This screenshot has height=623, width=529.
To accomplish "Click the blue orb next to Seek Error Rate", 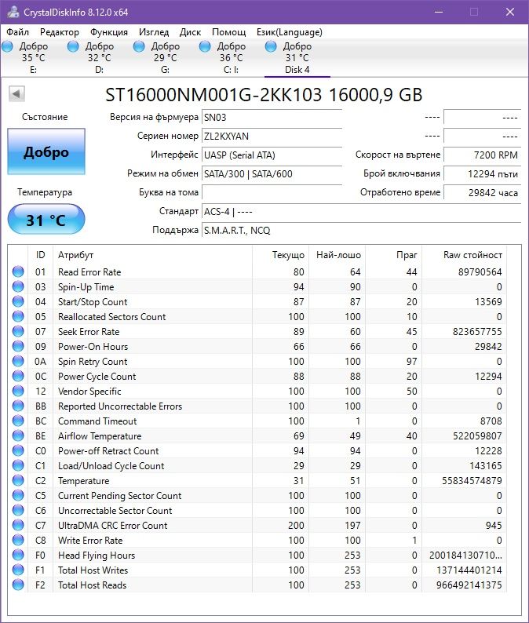I will pos(18,331).
